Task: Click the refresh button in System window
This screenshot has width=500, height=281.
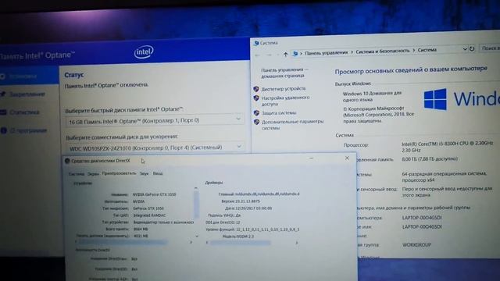Action: coord(472,48)
